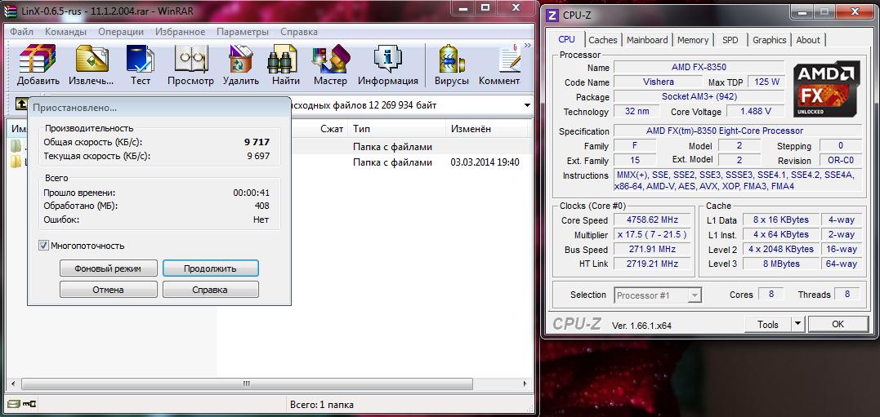Click the Вирусы (virus scan) toolbar icon
The height and width of the screenshot is (417, 880).
pos(451,65)
